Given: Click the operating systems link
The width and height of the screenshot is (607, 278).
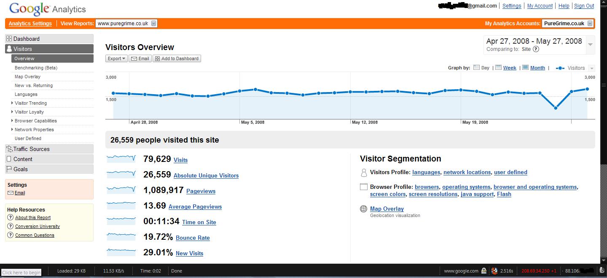Looking at the screenshot, I should tap(466, 187).
